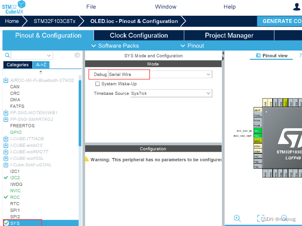Click the PA1 pin on the chip
Image resolution: width=302 pixels, height=226 pixels.
point(258,161)
